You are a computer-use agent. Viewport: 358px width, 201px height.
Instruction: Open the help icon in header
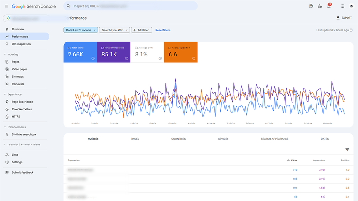click(x=311, y=6)
